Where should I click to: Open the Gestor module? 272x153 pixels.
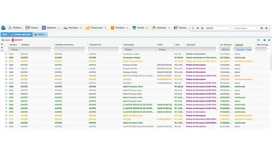181,28
